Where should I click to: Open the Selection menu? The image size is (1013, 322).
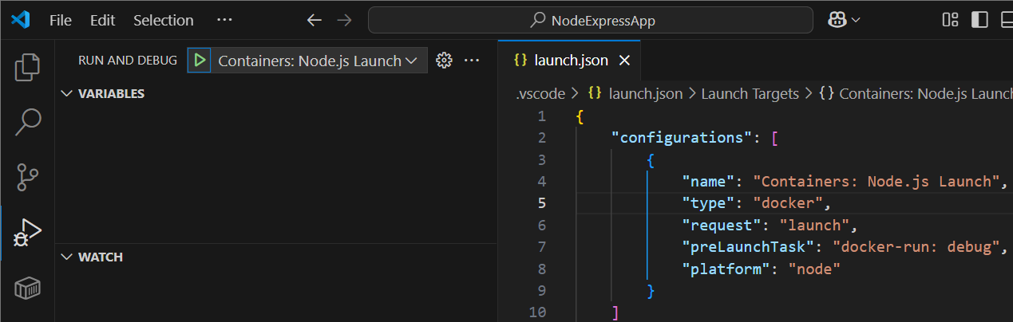(163, 20)
